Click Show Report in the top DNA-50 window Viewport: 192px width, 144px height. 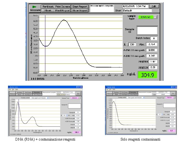[80, 10]
